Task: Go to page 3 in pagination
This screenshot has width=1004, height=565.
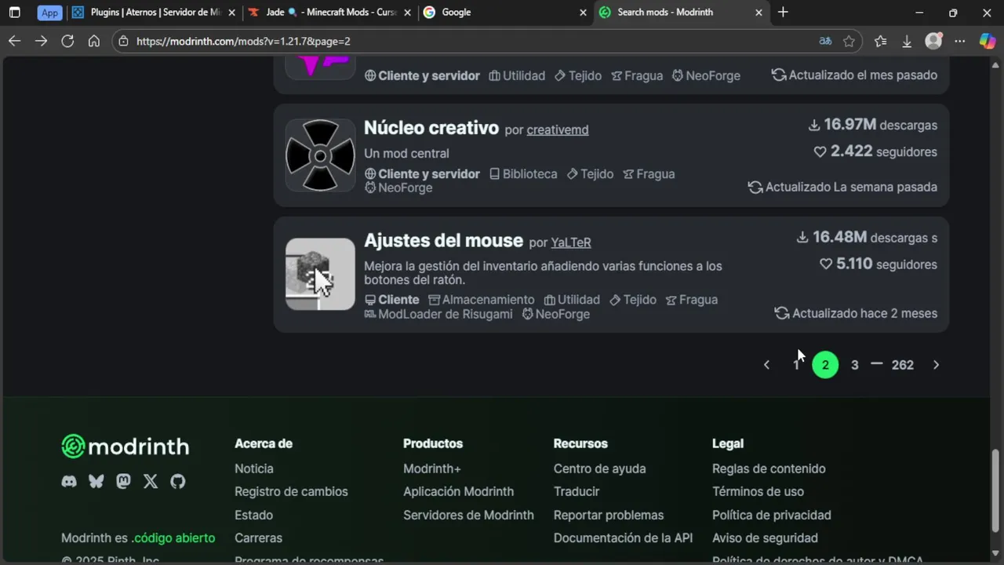Action: click(855, 365)
